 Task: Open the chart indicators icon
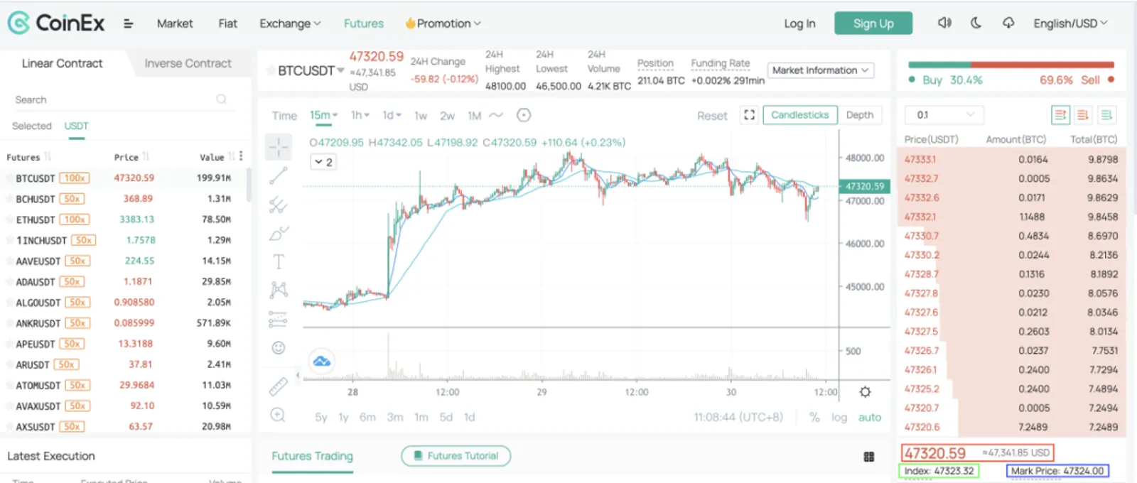click(x=496, y=115)
